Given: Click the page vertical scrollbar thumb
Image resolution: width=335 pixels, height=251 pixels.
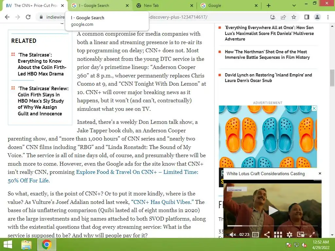Looking at the screenshot, I should 332,78.
